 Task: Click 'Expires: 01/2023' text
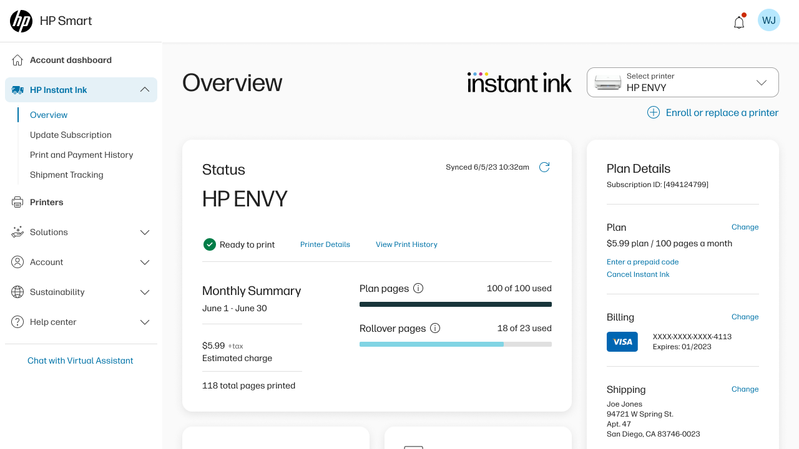(682, 347)
